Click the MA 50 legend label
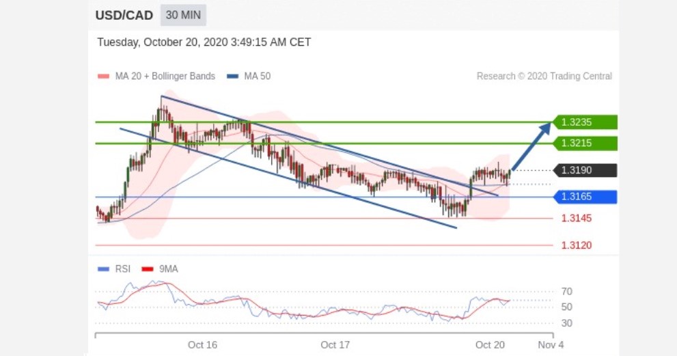 [258, 77]
